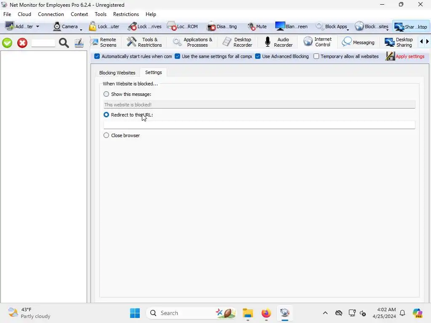The height and width of the screenshot is (323, 431).
Task: Open the Help menu
Action: click(x=151, y=14)
